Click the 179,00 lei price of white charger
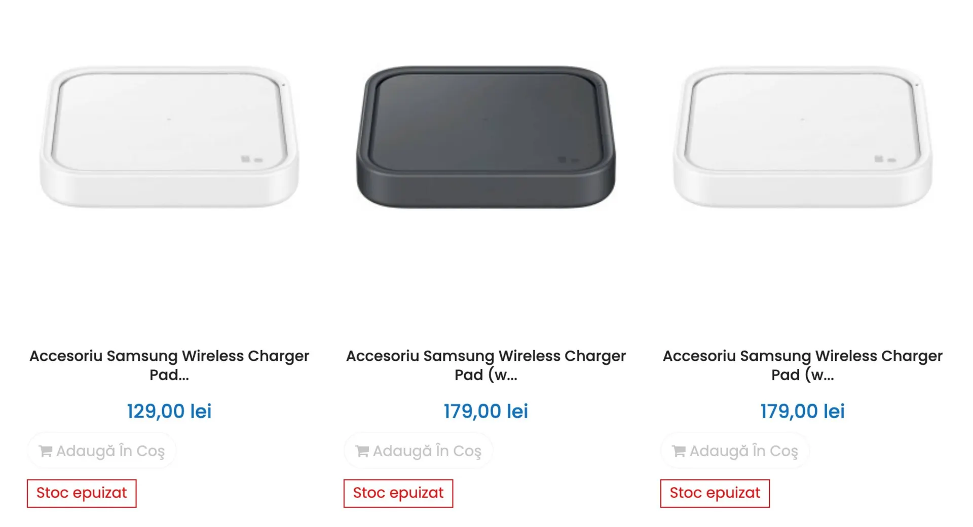The width and height of the screenshot is (973, 527). pos(803,411)
